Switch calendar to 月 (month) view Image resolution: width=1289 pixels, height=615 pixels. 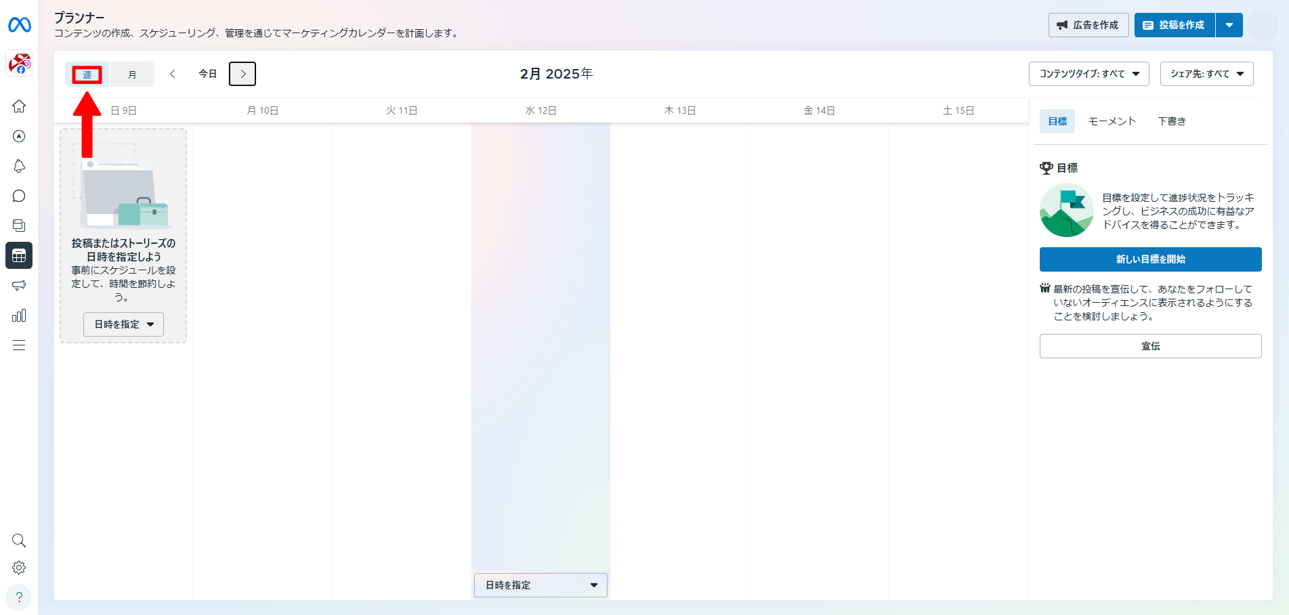point(132,75)
